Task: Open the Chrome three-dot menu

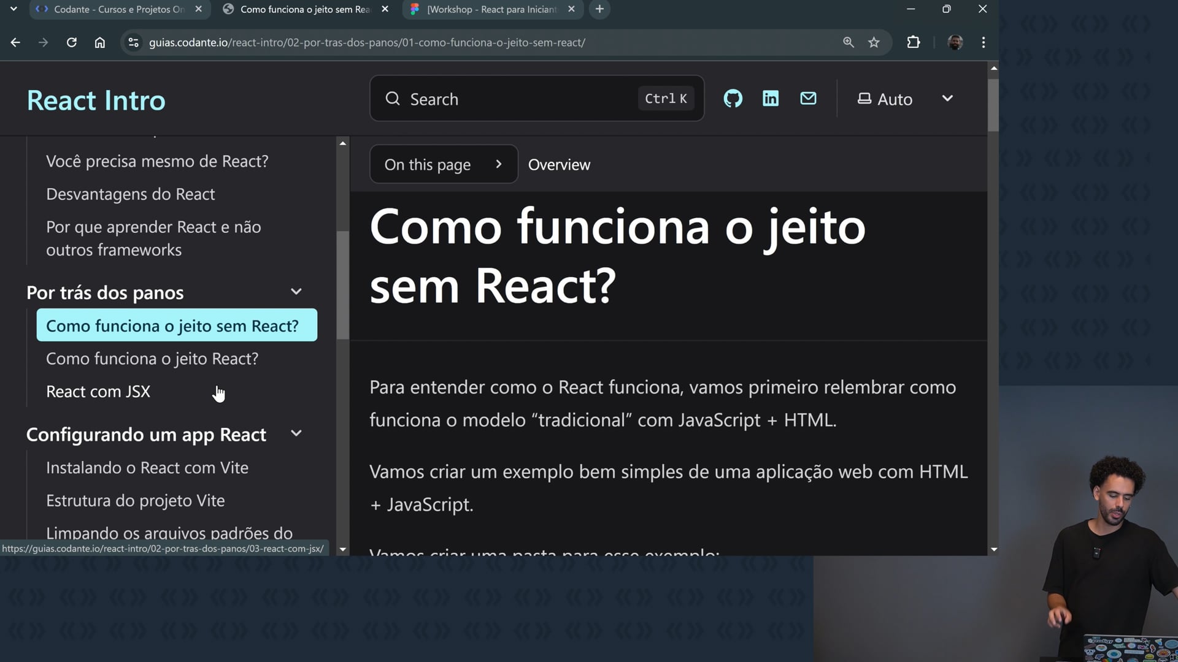Action: coord(984,42)
